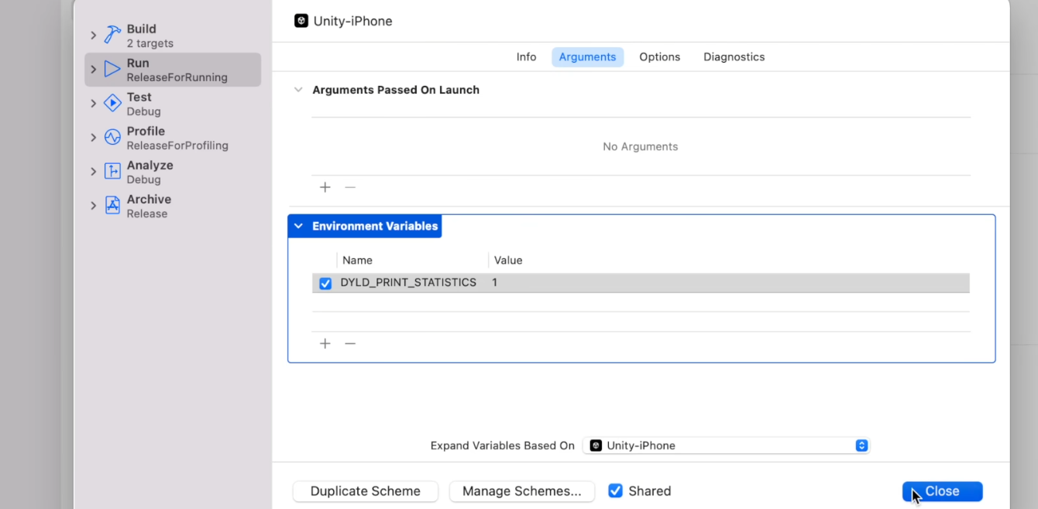Add an environment variable with plus button

click(x=325, y=343)
